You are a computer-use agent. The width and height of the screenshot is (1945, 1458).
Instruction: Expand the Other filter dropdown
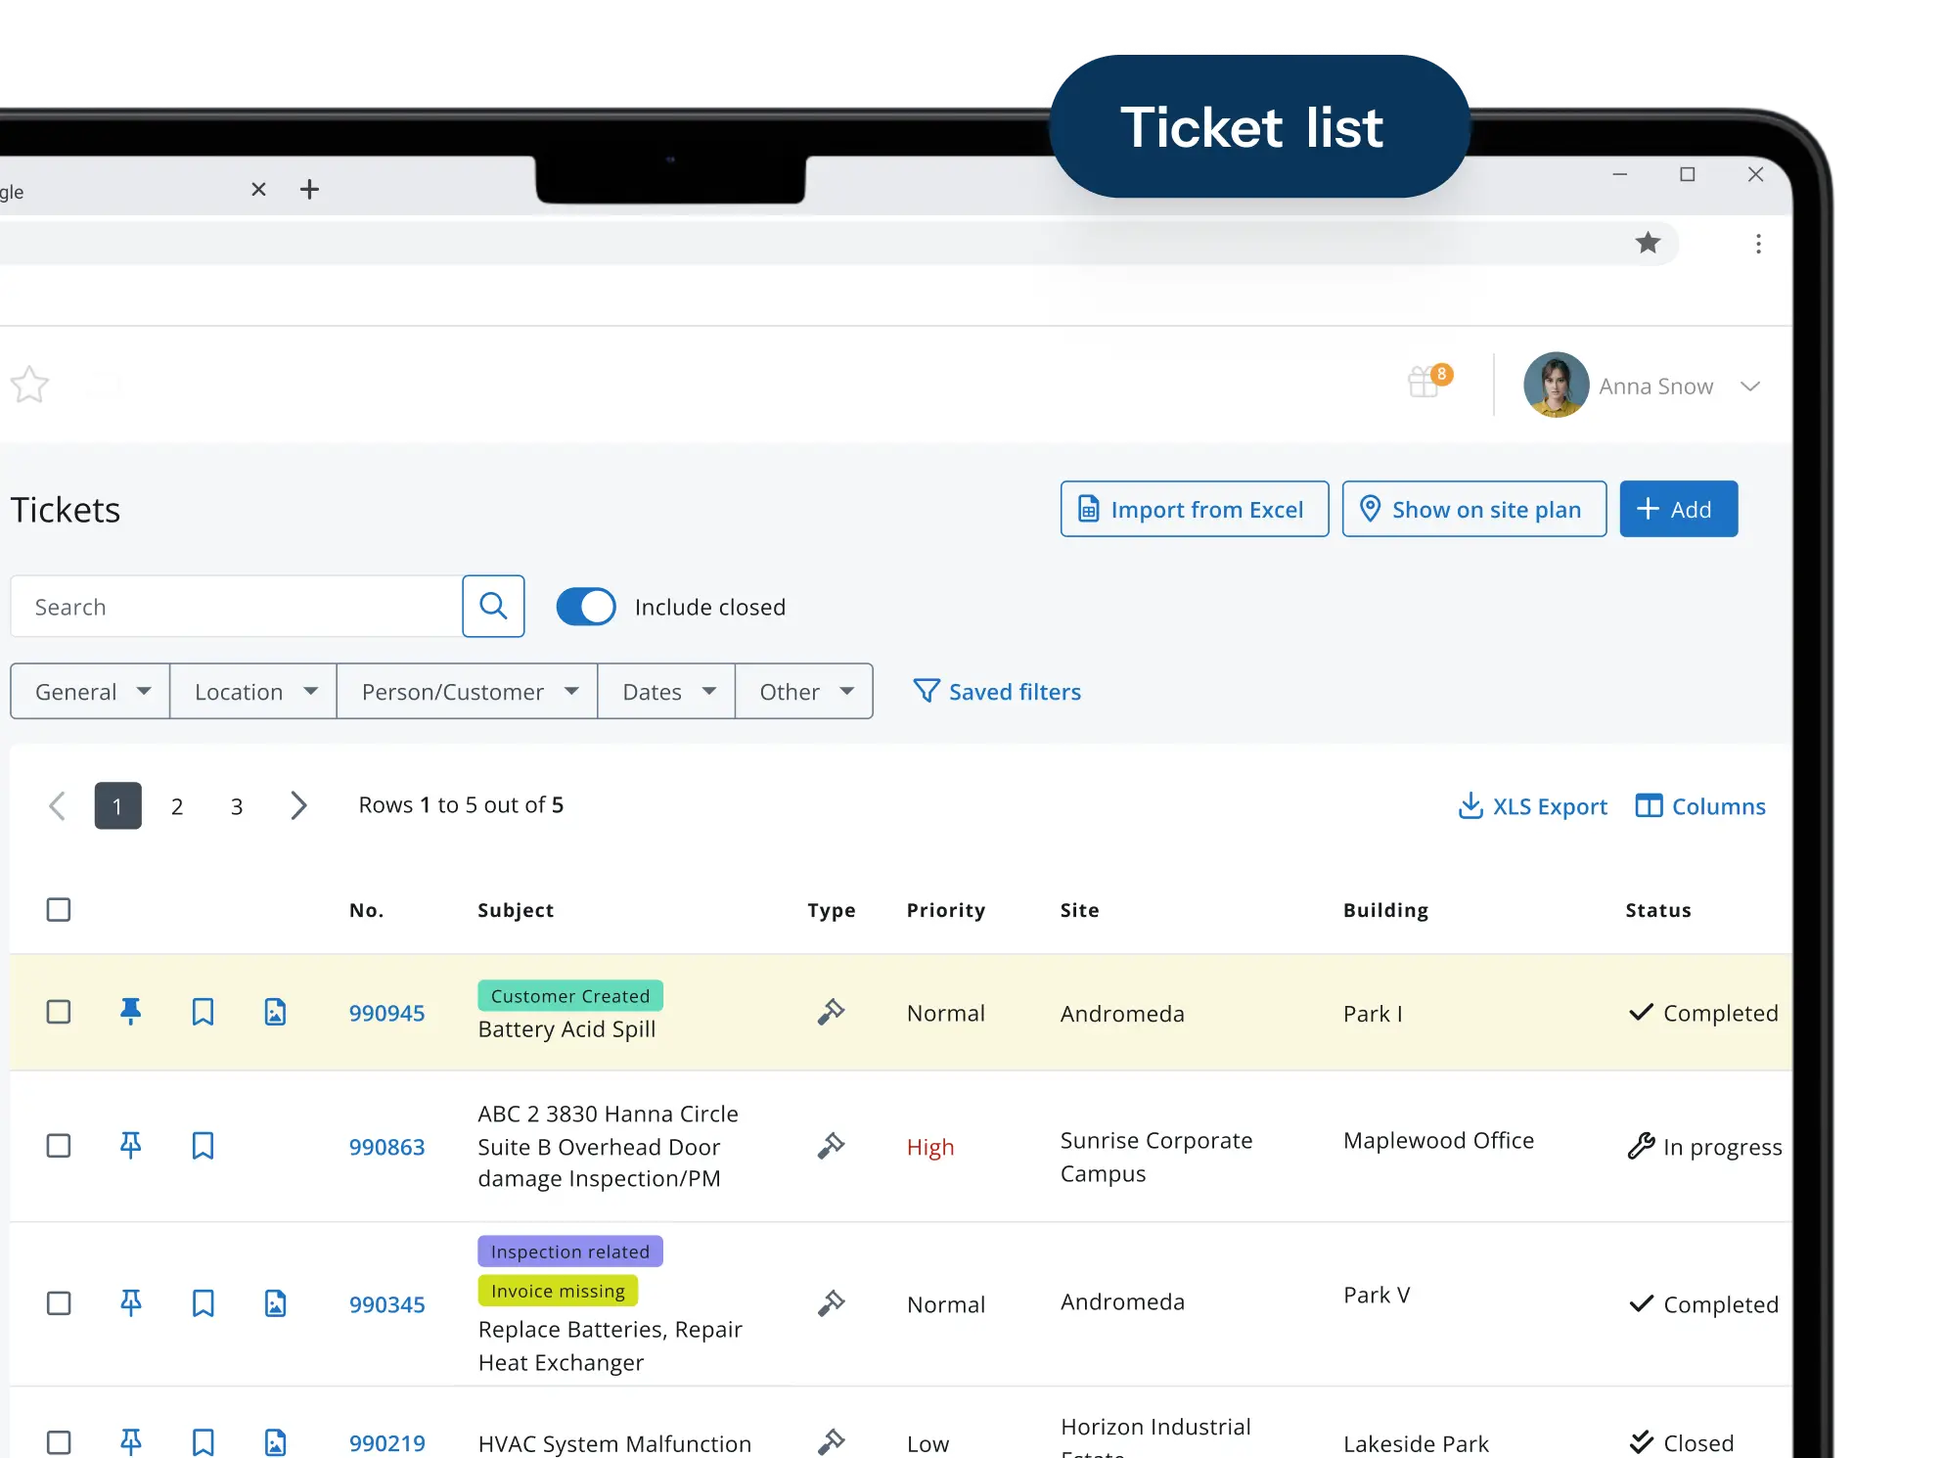tap(804, 692)
